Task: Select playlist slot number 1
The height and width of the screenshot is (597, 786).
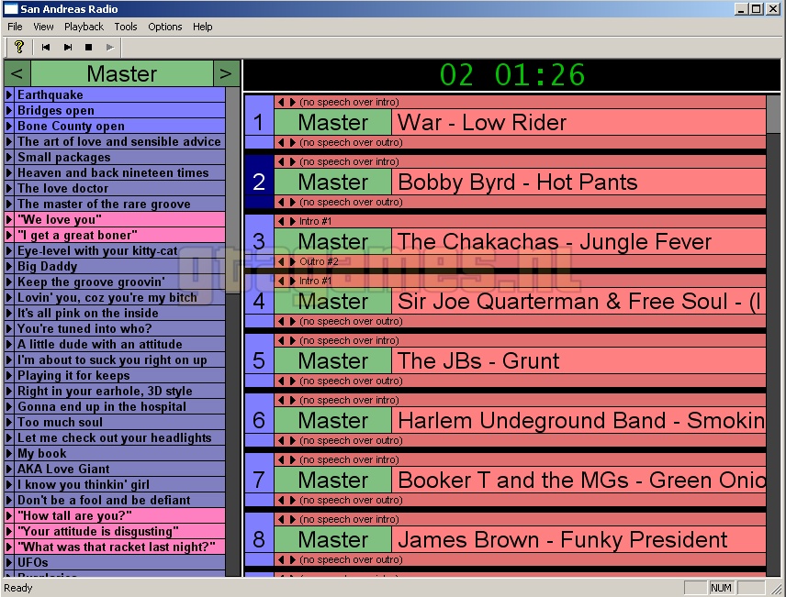Action: [x=259, y=122]
